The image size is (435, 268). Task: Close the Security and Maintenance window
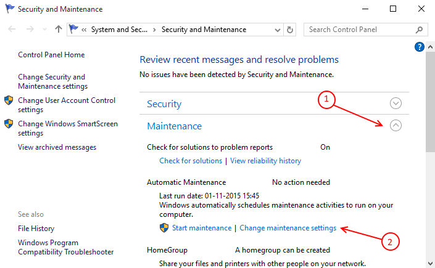click(x=421, y=9)
